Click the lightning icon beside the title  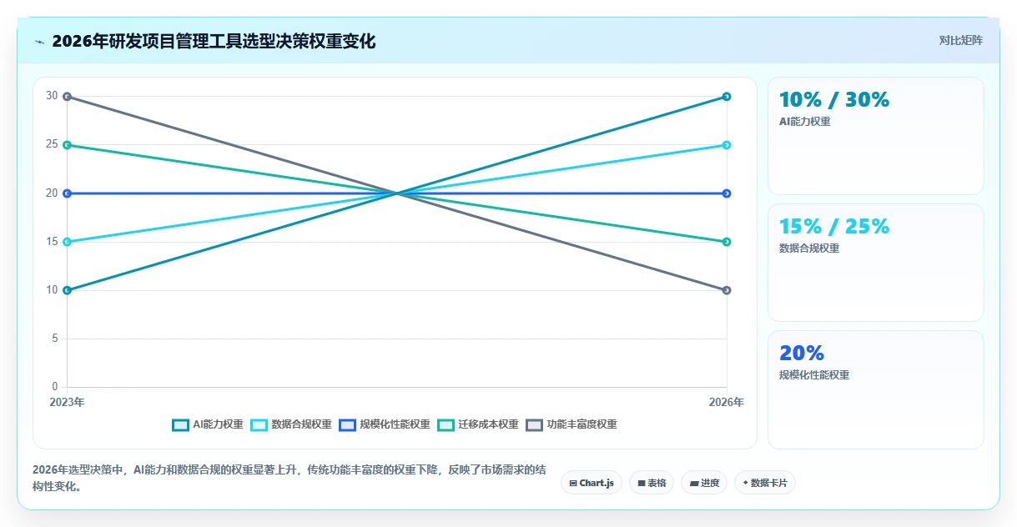pyautogui.click(x=40, y=41)
